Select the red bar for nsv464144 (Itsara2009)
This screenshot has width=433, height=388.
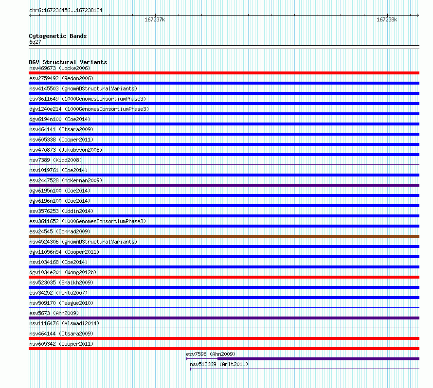(224, 338)
